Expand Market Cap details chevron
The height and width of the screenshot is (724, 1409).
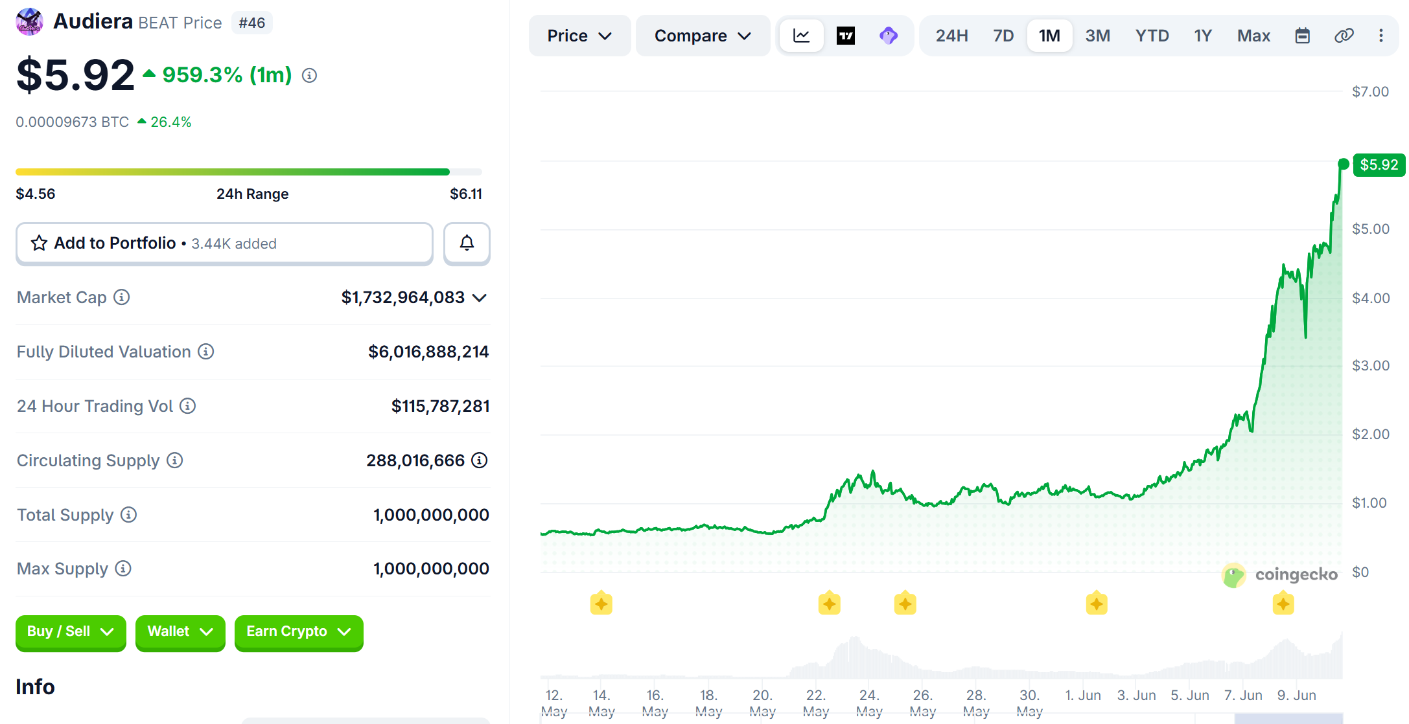click(x=480, y=298)
